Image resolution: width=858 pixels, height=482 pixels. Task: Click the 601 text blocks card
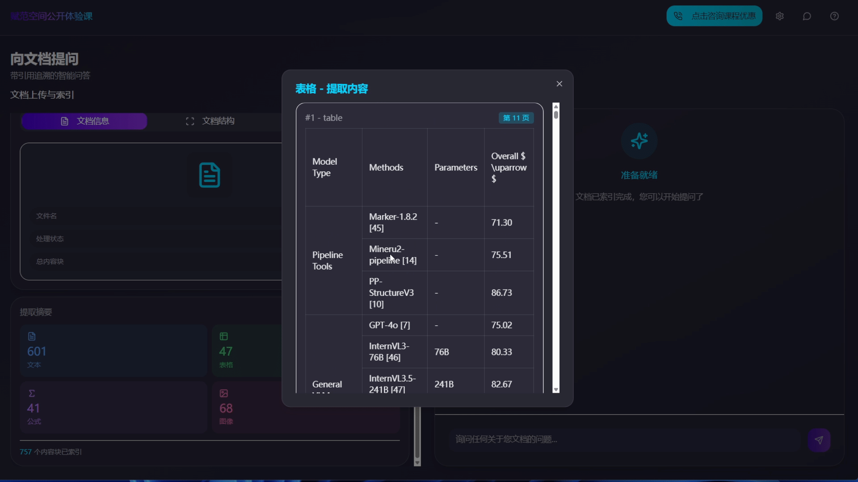point(114,350)
